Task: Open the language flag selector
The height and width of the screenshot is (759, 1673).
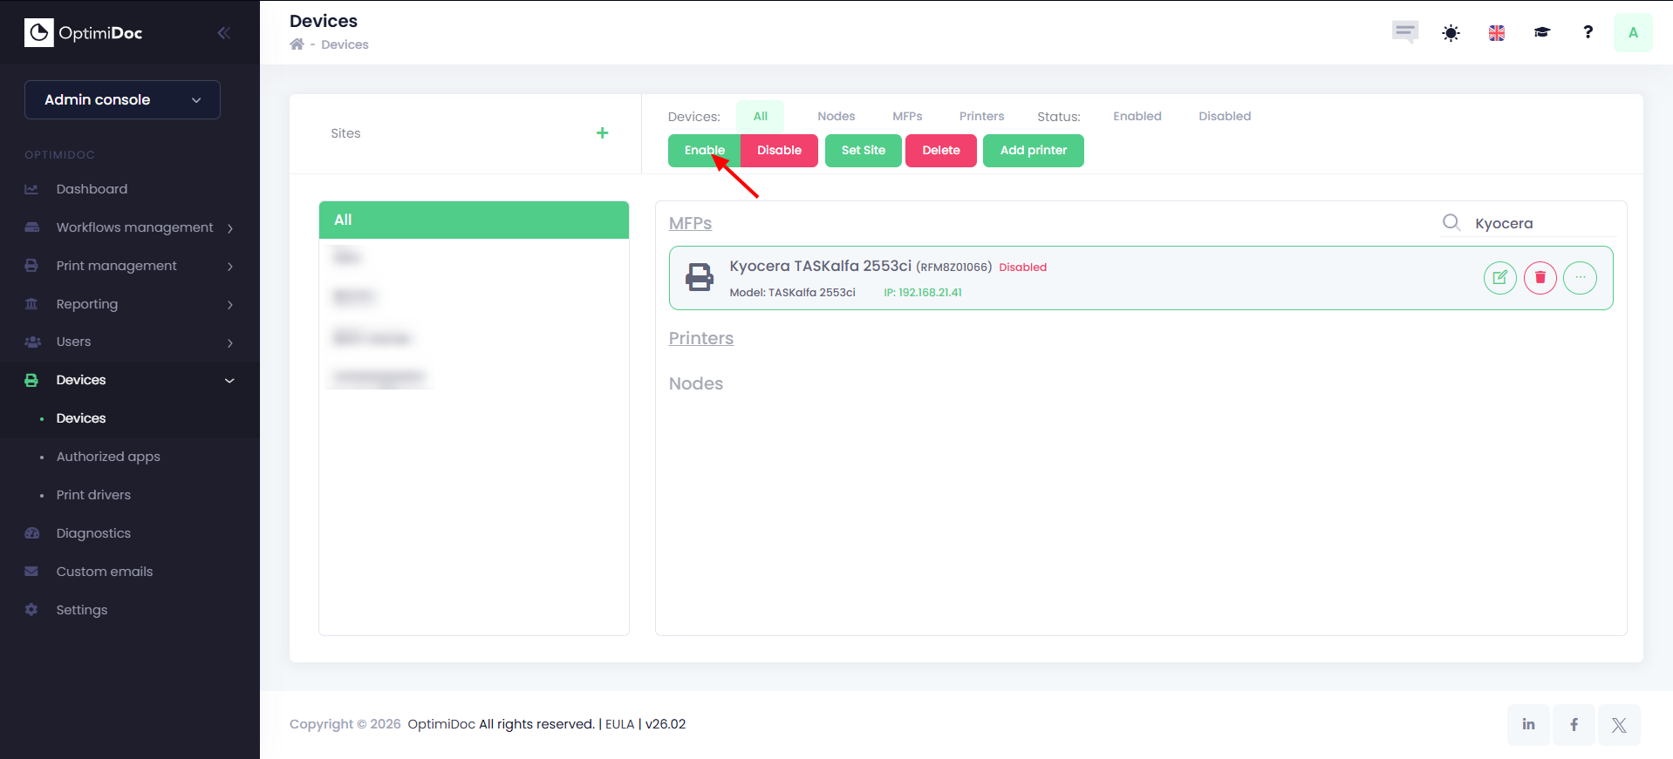Action: [1496, 33]
